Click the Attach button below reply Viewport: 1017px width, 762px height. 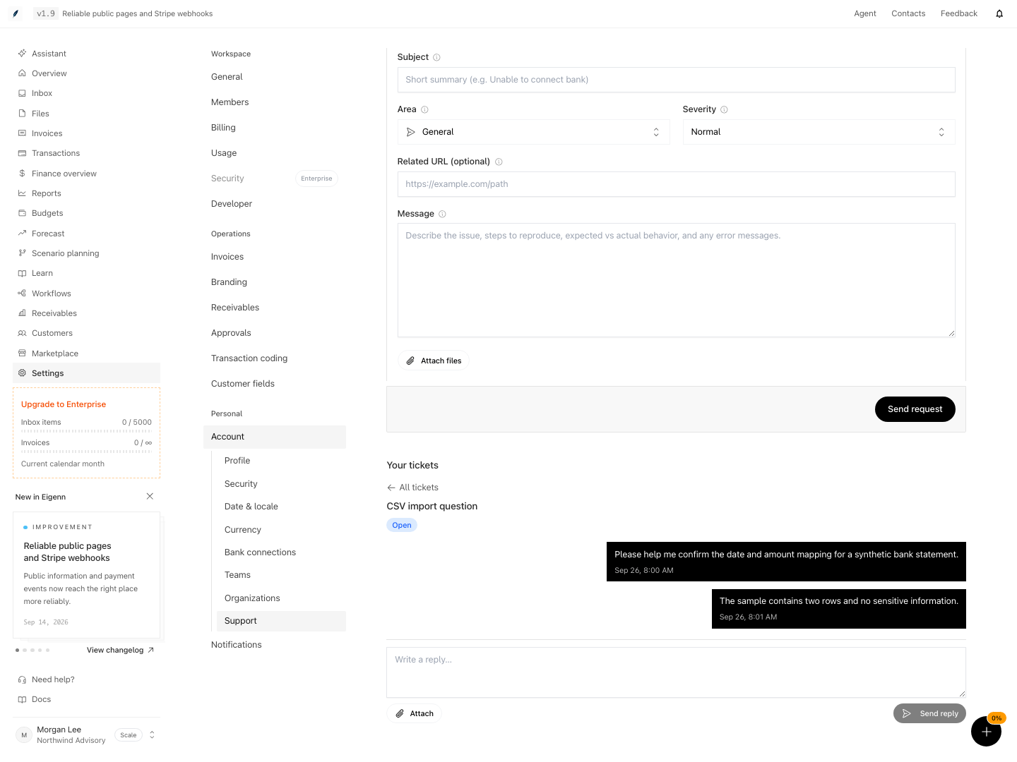[x=414, y=713]
